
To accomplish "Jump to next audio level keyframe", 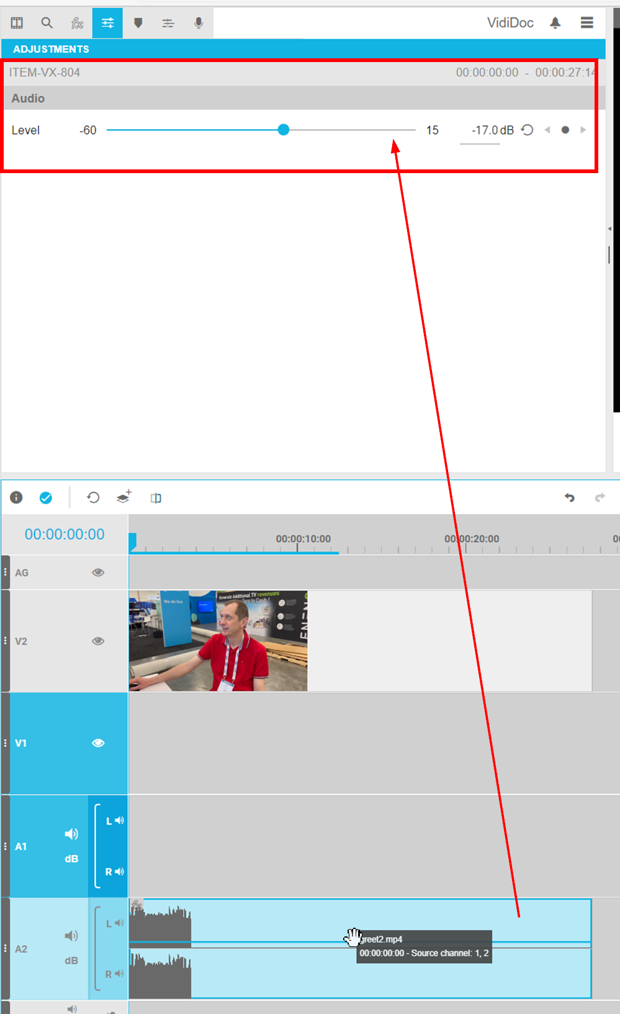I will pyautogui.click(x=583, y=130).
